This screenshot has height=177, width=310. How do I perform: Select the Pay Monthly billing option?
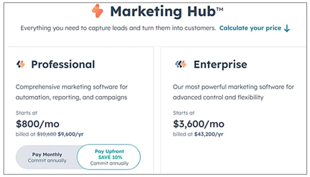click(47, 157)
